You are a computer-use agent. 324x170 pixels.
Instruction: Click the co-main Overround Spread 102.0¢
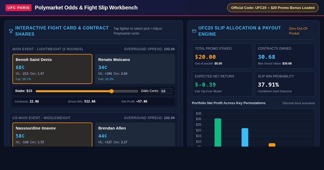point(149,118)
